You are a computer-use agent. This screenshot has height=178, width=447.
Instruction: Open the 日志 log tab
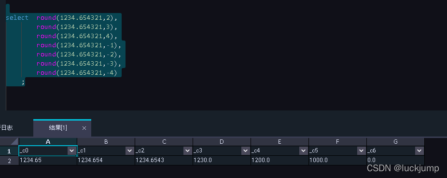[7, 128]
